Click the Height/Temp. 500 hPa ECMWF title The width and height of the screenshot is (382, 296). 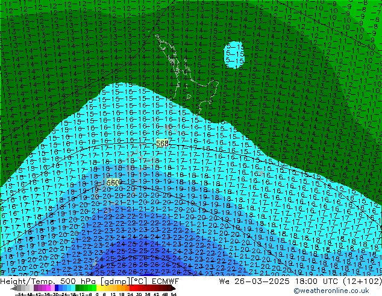click(89, 282)
